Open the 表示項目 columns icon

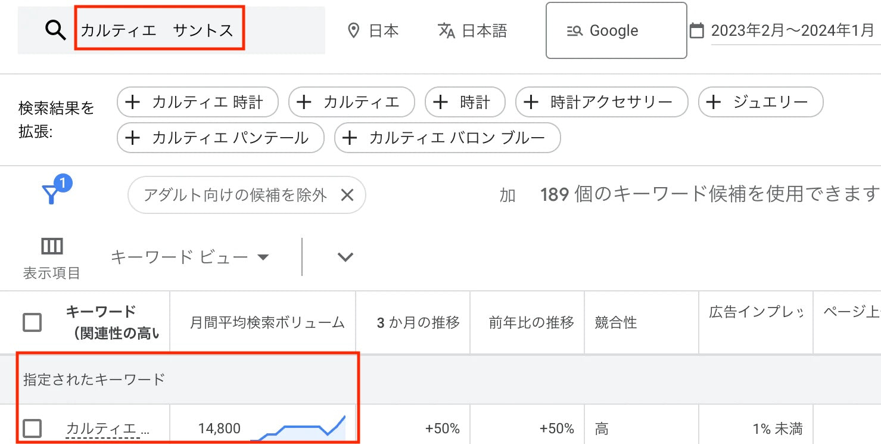(52, 246)
